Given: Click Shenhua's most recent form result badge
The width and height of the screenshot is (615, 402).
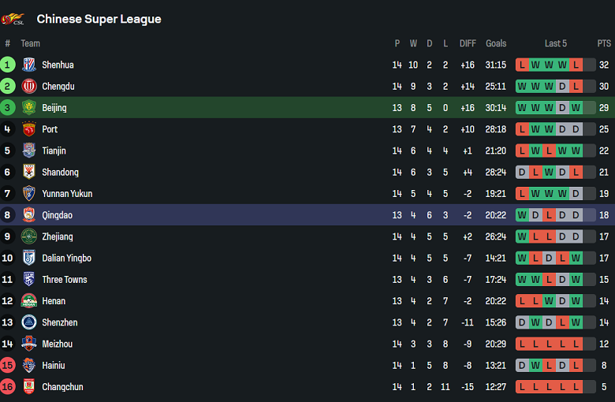Looking at the screenshot, I should click(x=576, y=65).
